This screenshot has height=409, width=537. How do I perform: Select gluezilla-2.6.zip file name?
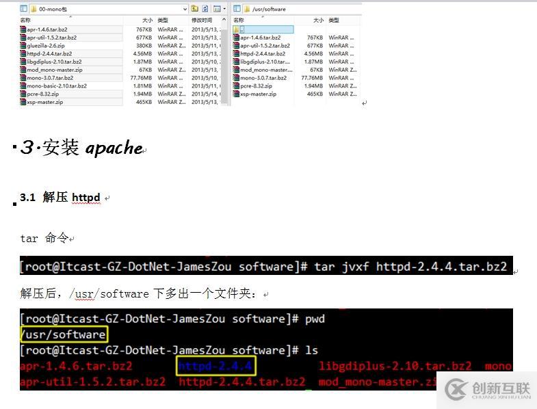46,46
